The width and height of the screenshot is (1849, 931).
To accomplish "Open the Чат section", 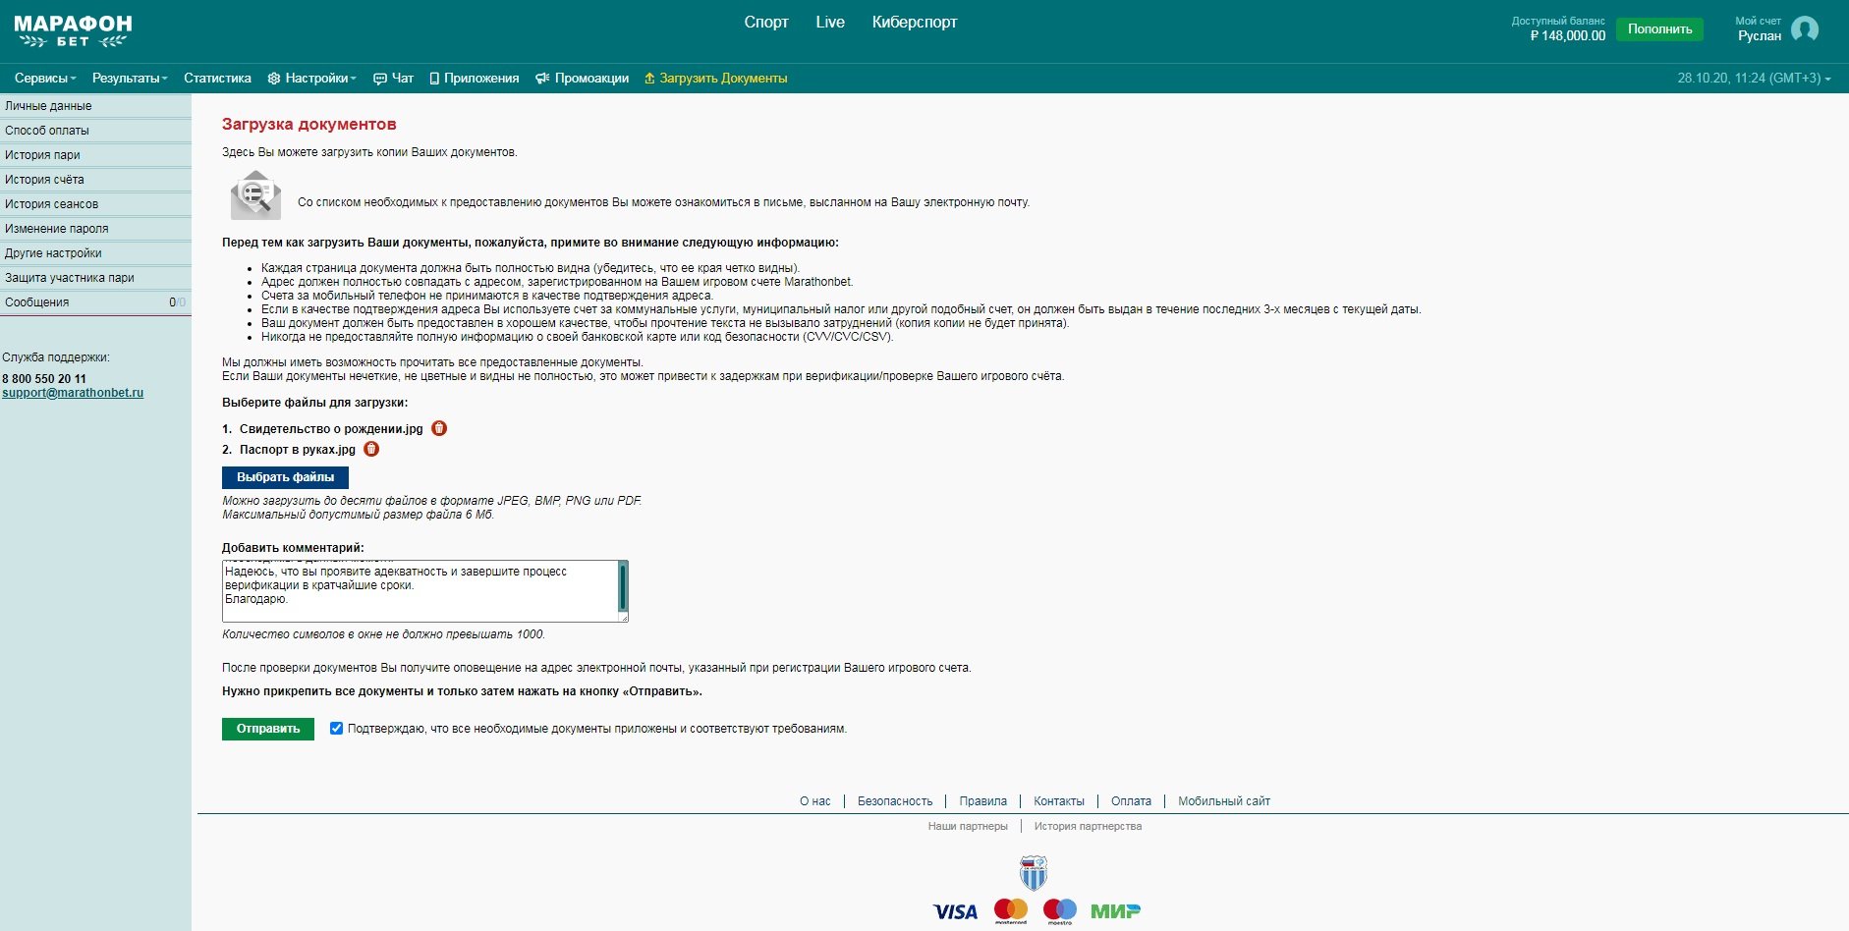I will pyautogui.click(x=394, y=79).
